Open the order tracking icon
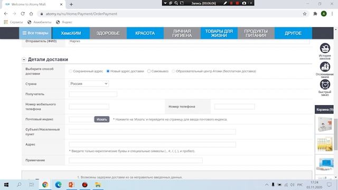The width and height of the screenshot is (338, 190). pyautogui.click(x=325, y=67)
